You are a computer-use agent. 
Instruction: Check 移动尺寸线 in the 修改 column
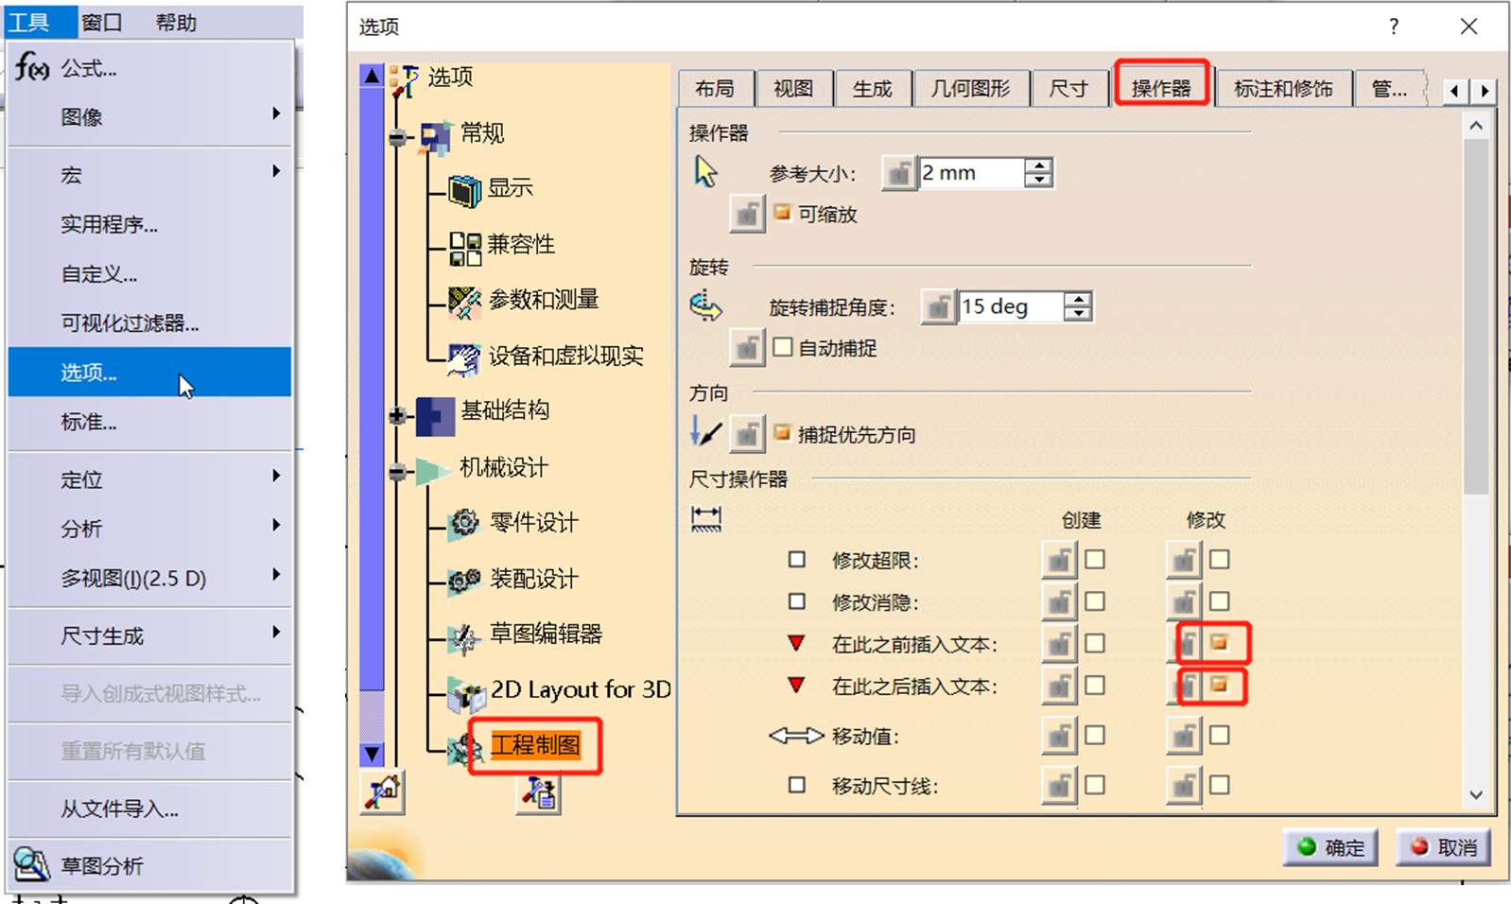tap(1220, 784)
